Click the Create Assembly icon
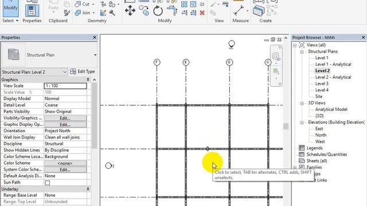This screenshot has width=367, height=206. [x=259, y=11]
